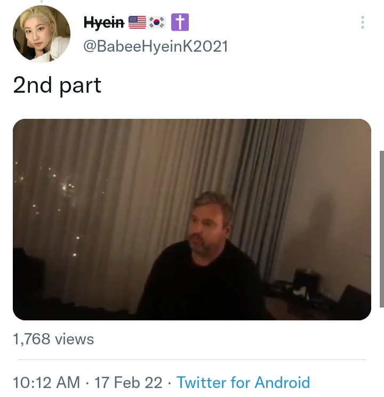This screenshot has height=397, width=384.
Task: Play the embedded tweet video
Action: (191, 219)
